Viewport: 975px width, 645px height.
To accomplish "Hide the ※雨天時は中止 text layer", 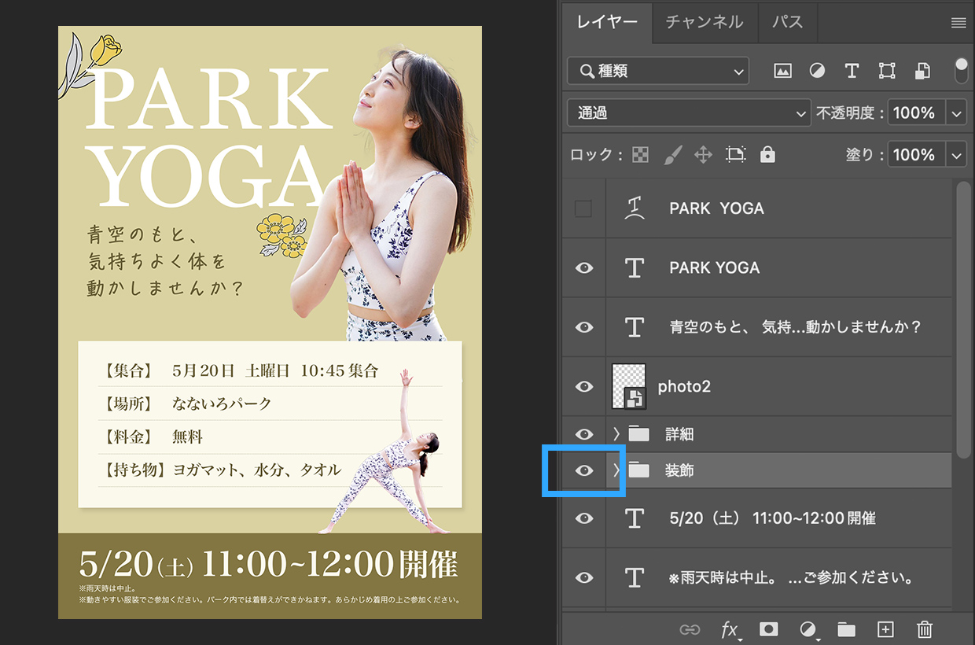I will (583, 577).
